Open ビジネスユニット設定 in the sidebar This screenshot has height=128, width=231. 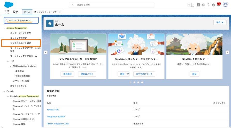click(x=21, y=43)
